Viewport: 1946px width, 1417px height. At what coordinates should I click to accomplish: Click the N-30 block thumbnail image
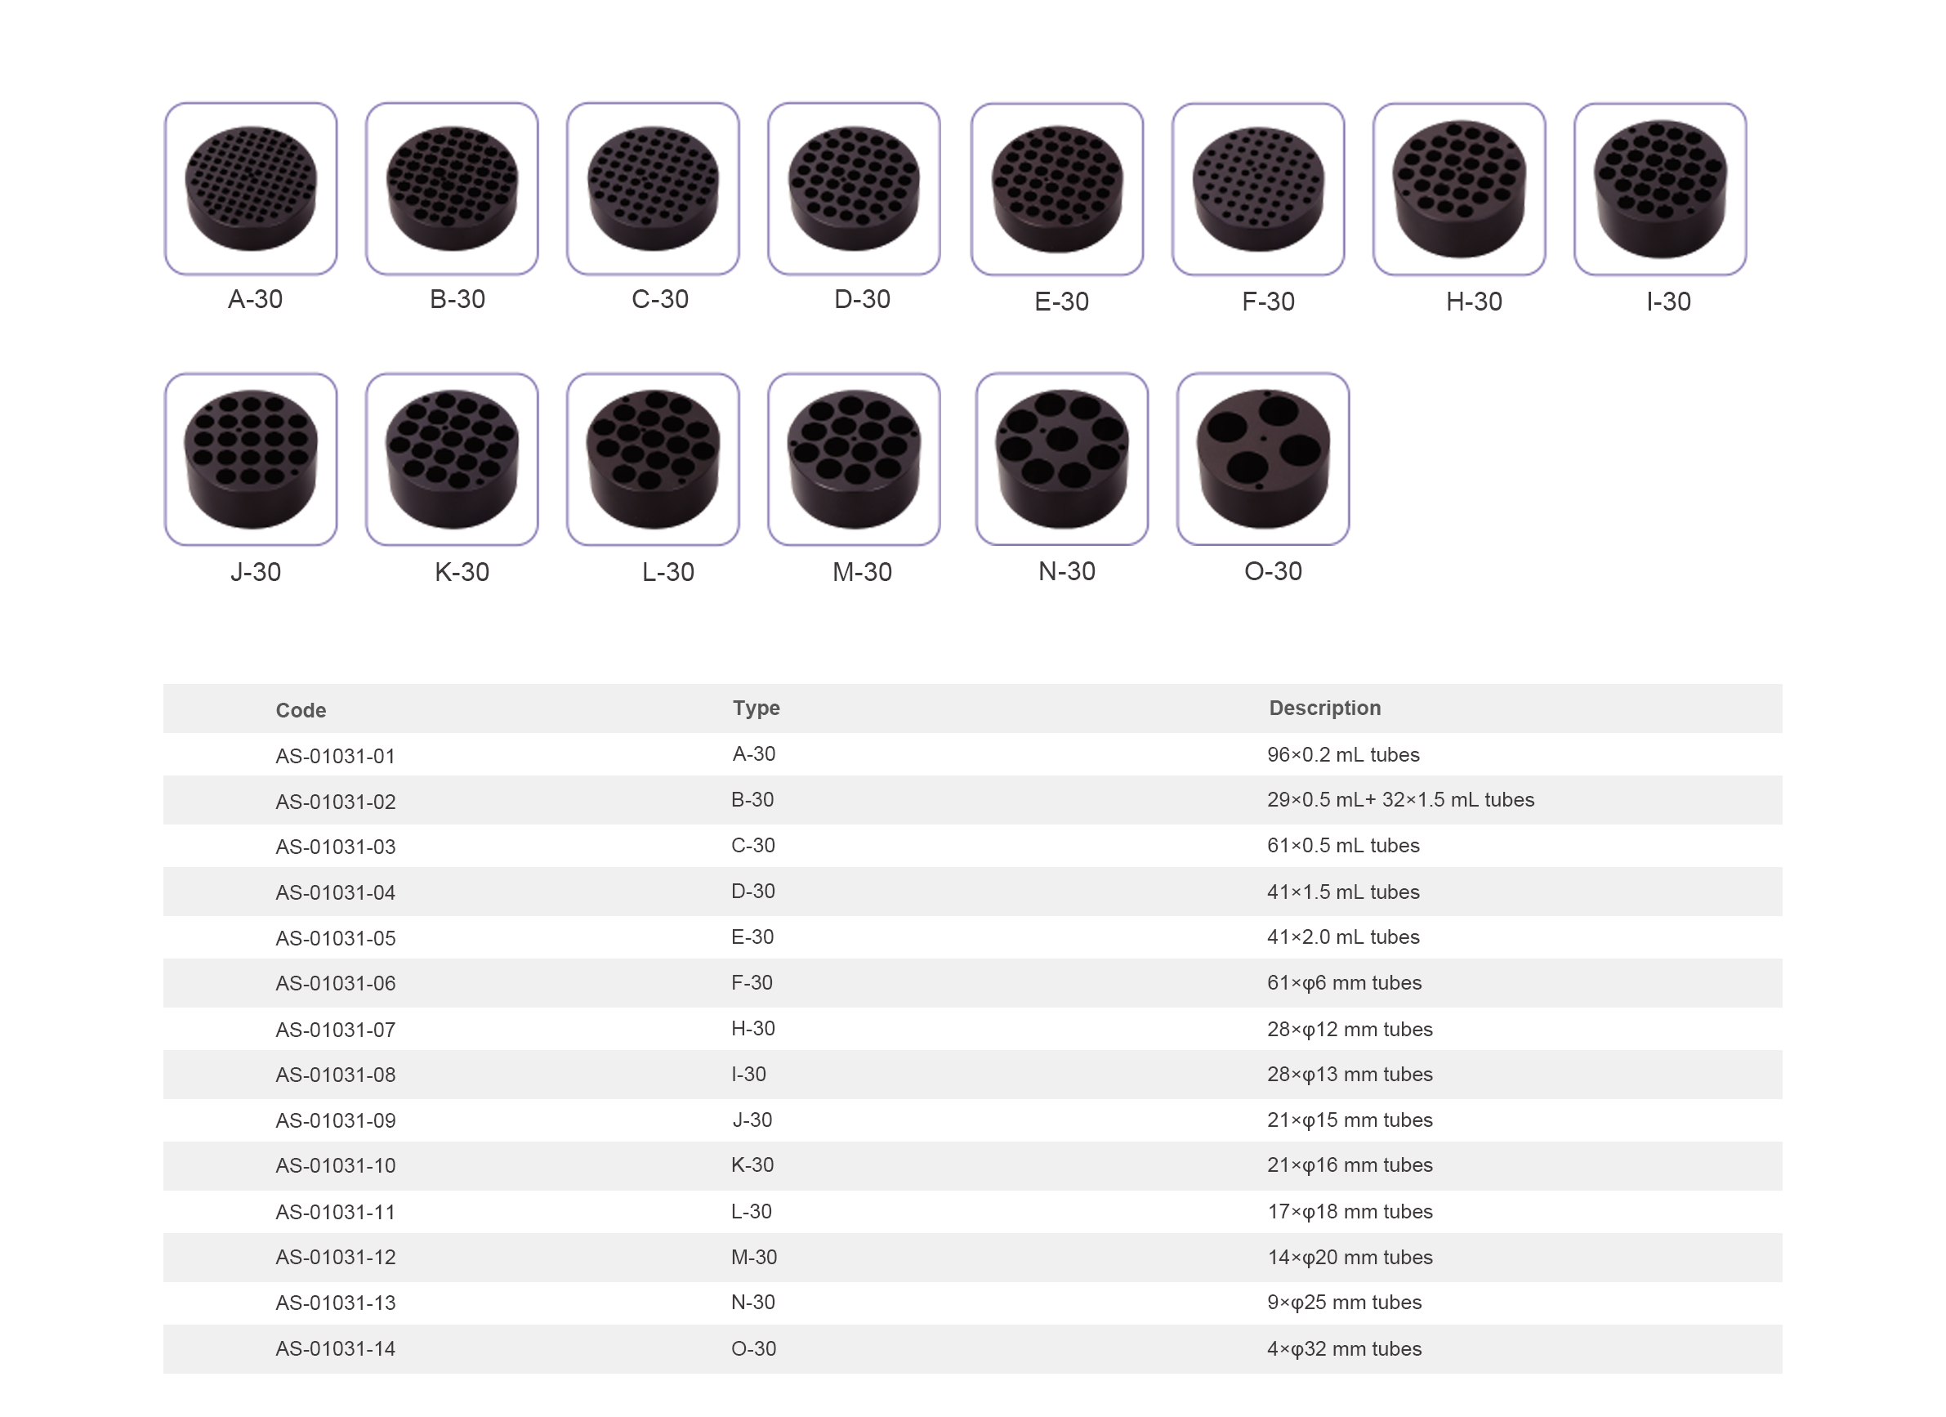(x=1062, y=459)
